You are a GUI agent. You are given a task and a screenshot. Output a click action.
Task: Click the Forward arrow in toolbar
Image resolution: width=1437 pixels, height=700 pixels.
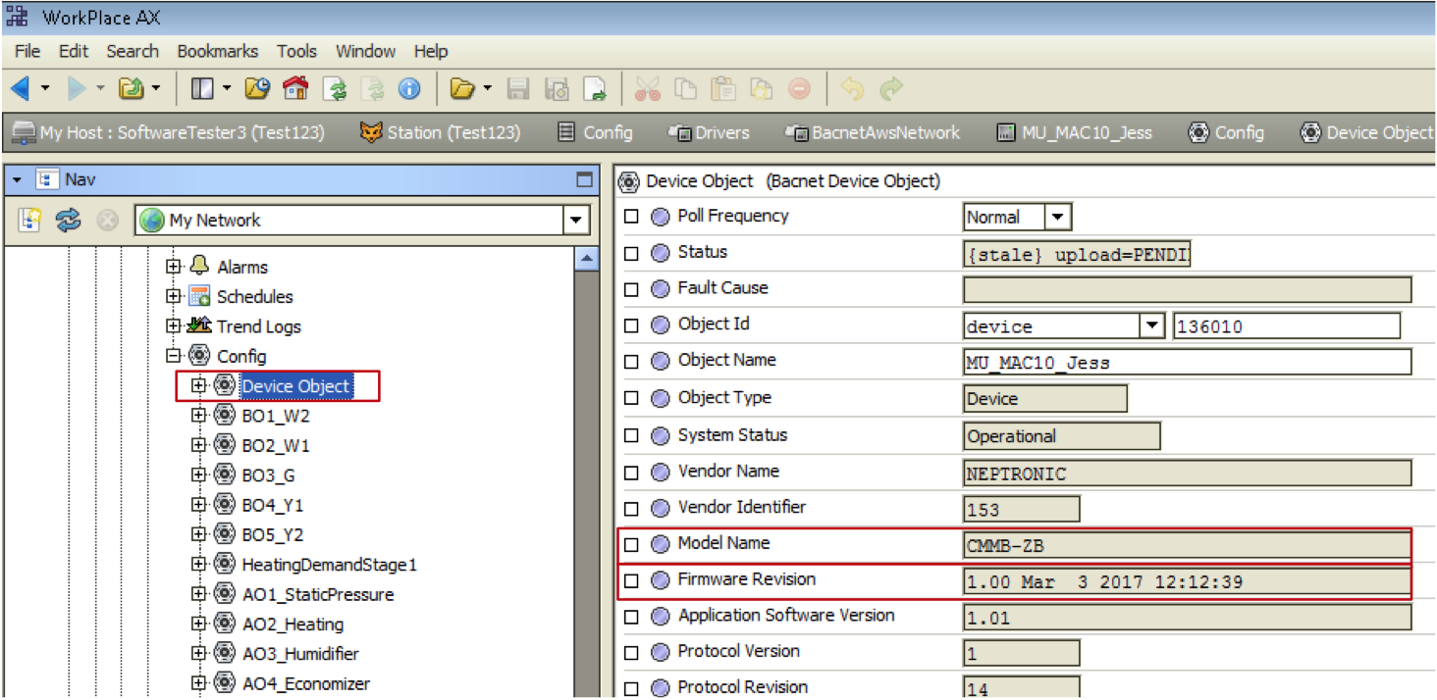click(x=77, y=89)
